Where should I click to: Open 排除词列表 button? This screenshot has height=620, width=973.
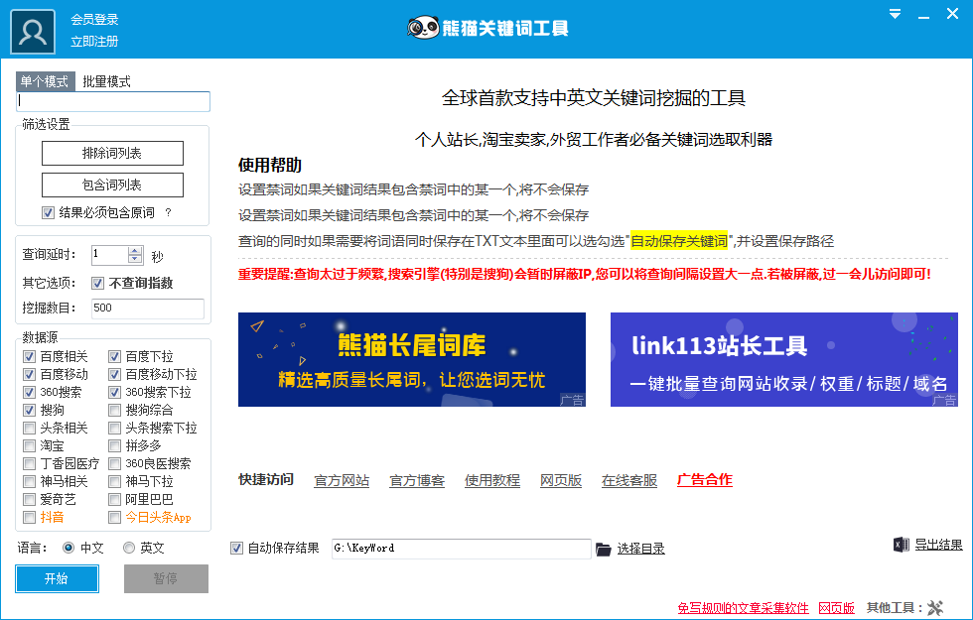(112, 153)
